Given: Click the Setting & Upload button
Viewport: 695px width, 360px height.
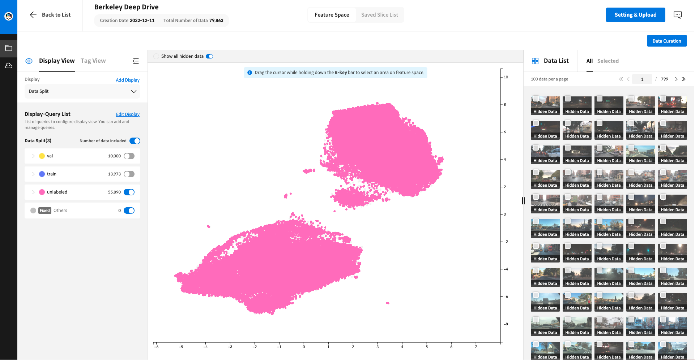Looking at the screenshot, I should (x=635, y=15).
